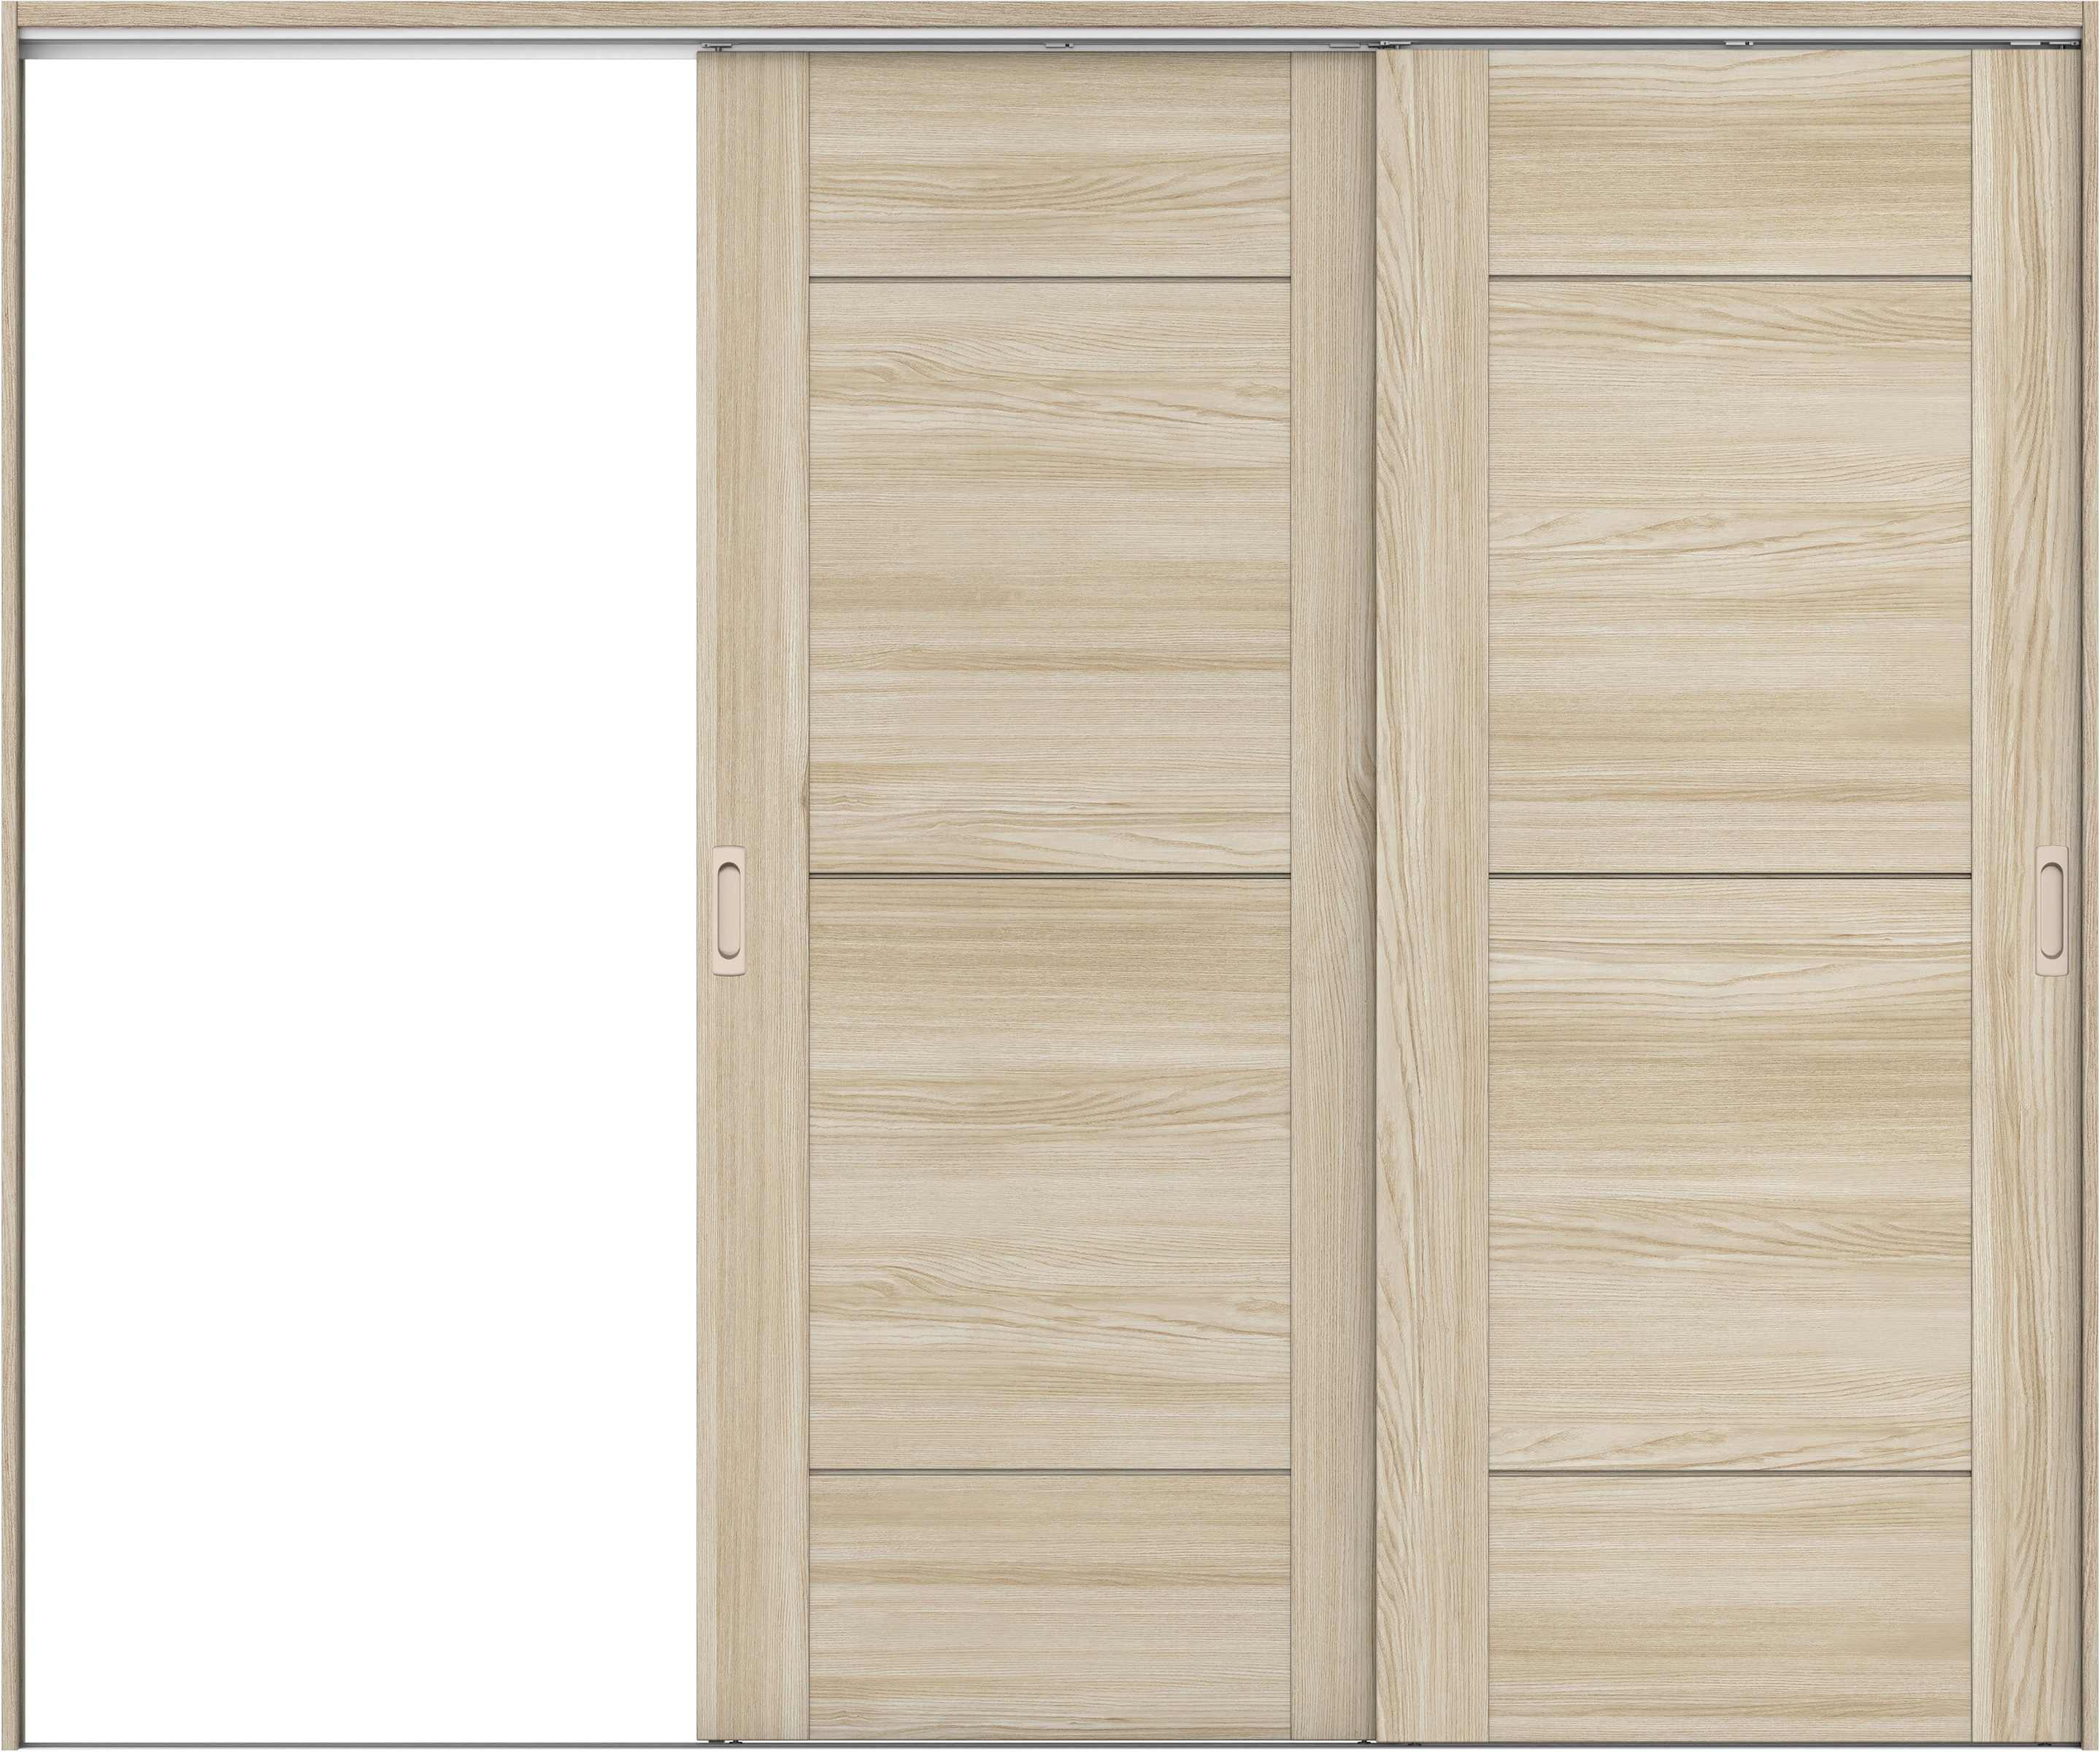This screenshot has width=2100, height=1752.
Task: Click the wooden header frame at the top
Action: click(1050, 13)
